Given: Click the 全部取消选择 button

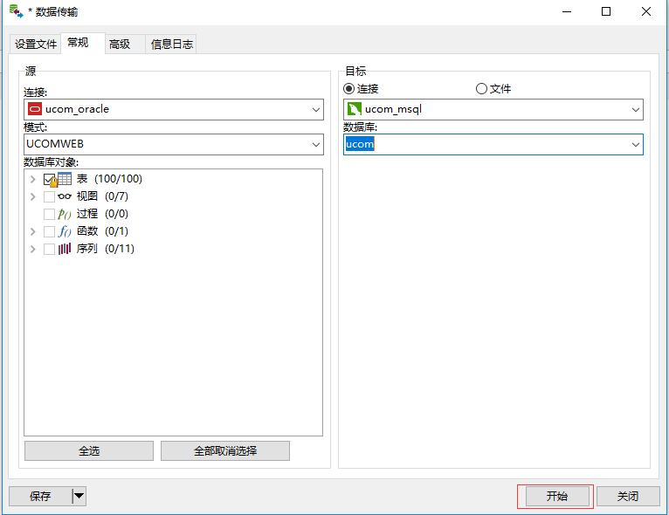Looking at the screenshot, I should (x=225, y=450).
